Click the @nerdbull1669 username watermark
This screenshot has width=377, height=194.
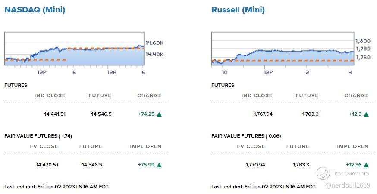[347, 185]
